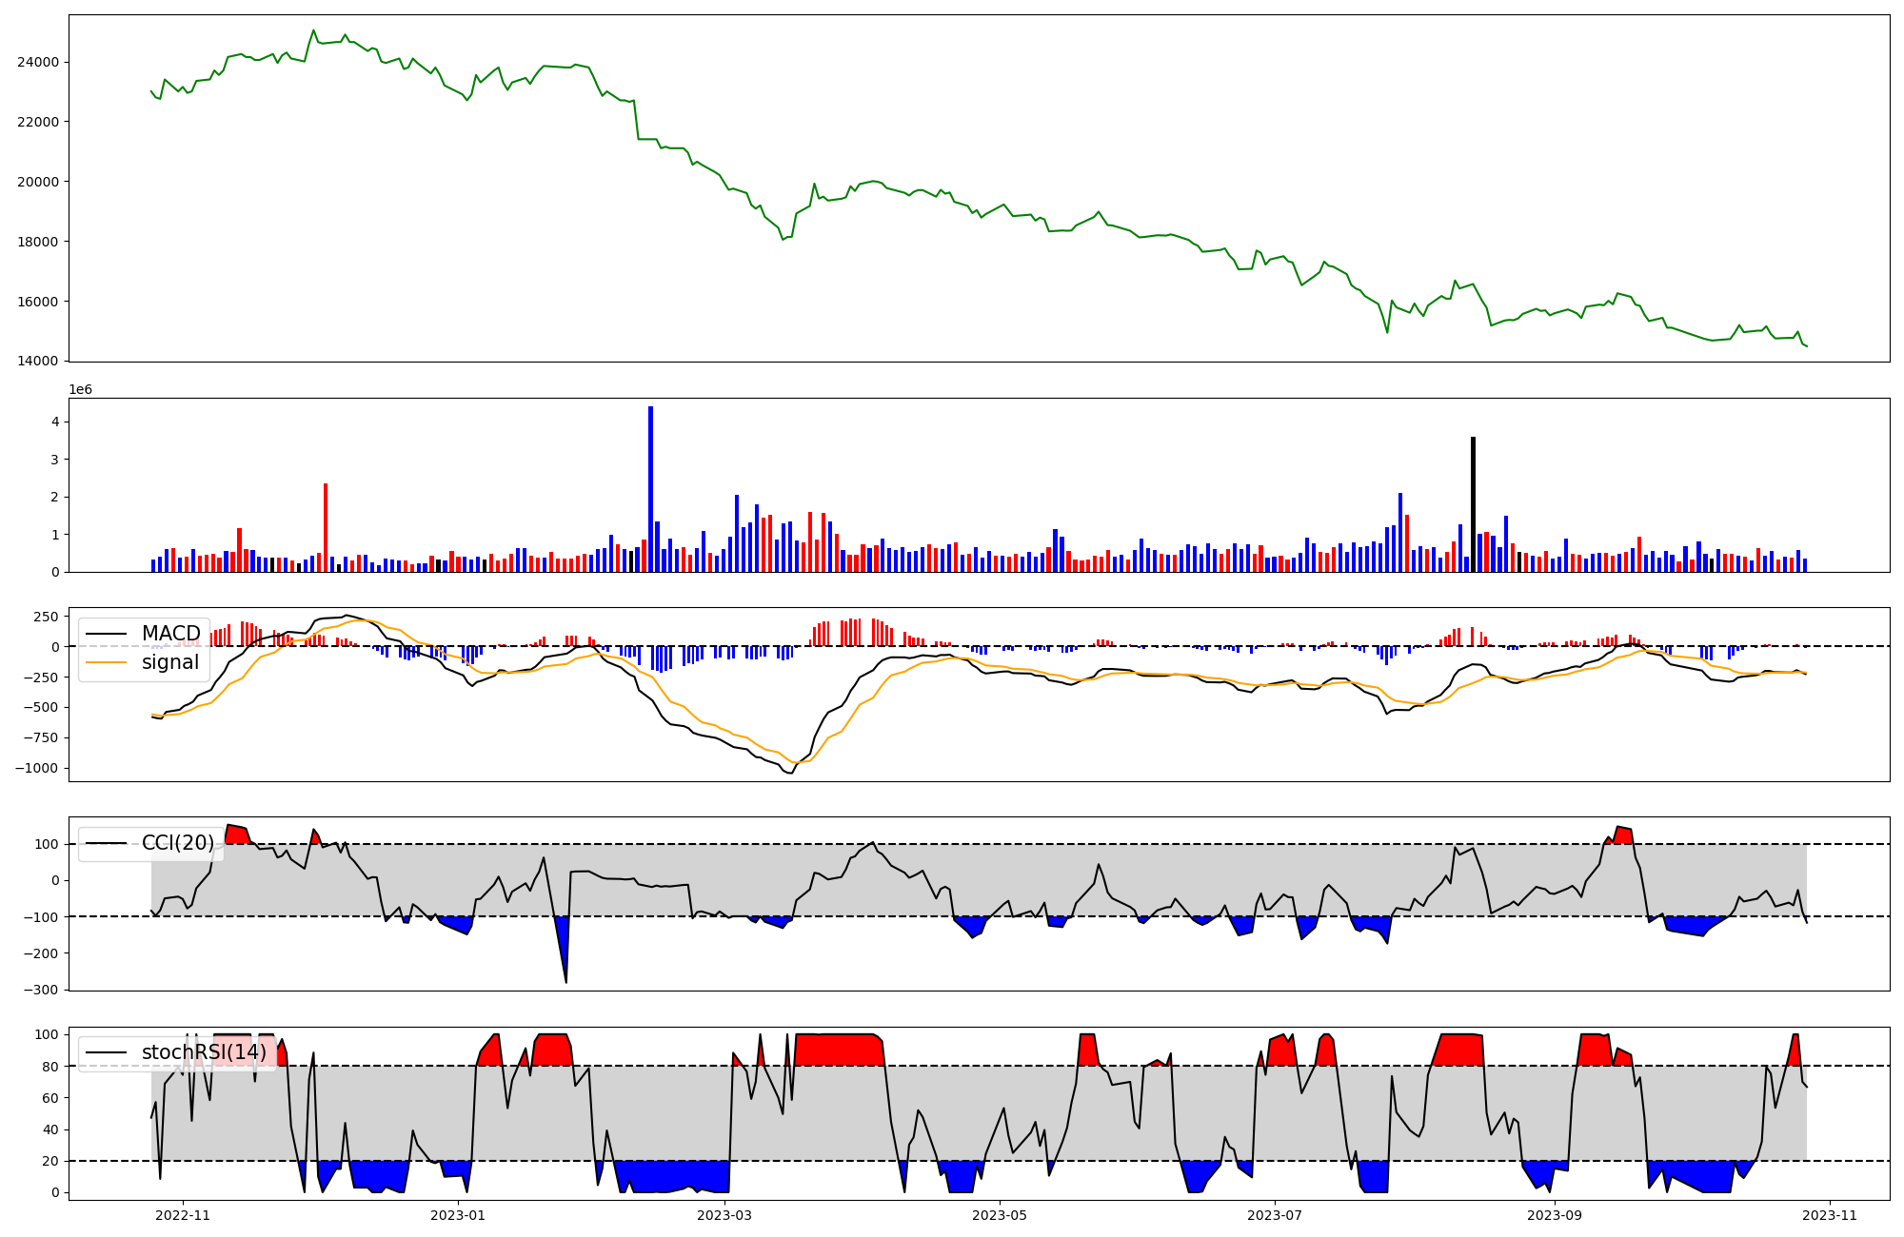The image size is (1904, 1237).
Task: Click the 1e6 volume scale label
Action: pyautogui.click(x=80, y=390)
